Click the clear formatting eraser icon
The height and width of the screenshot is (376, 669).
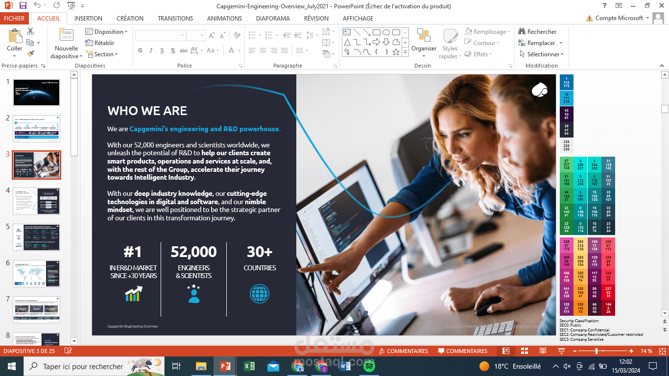tap(237, 36)
